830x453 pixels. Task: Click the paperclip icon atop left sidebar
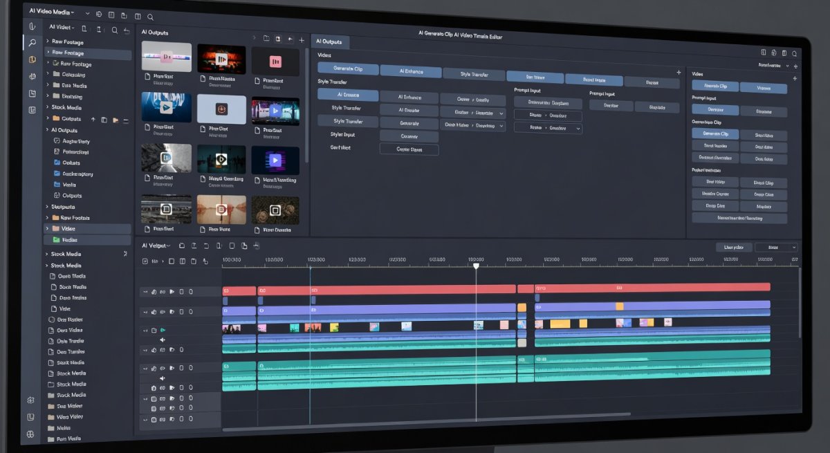[32, 26]
